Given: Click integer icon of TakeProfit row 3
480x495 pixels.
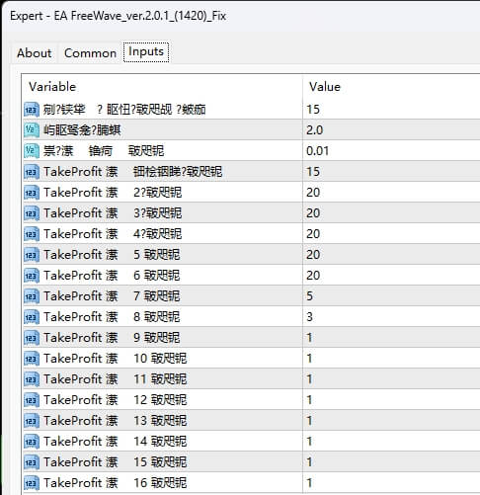Looking at the screenshot, I should tap(32, 213).
